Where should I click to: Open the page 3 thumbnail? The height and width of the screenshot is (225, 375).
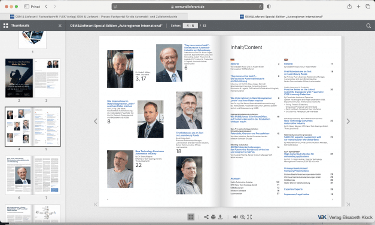tap(47, 78)
